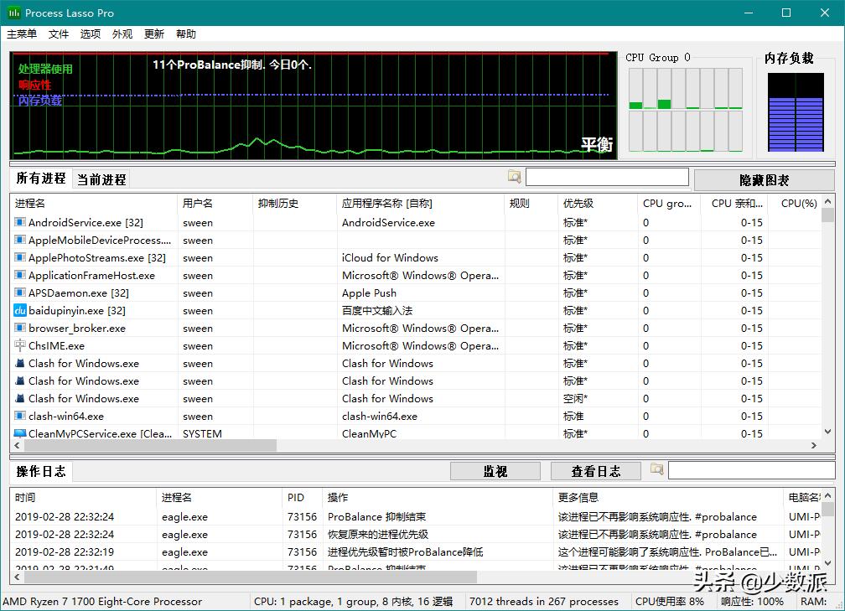Click the 查看日志 button
The height and width of the screenshot is (611, 845).
click(596, 470)
